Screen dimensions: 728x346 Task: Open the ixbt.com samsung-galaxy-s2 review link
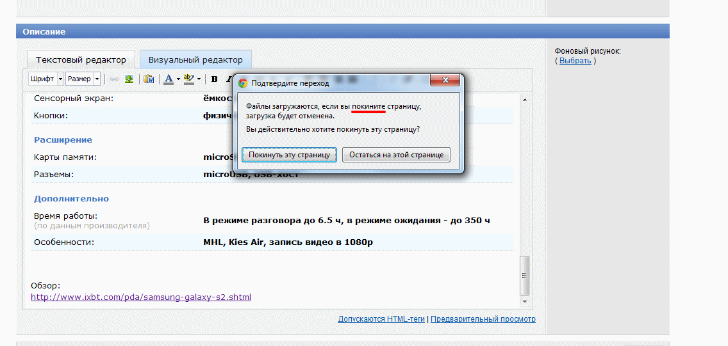tap(141, 297)
